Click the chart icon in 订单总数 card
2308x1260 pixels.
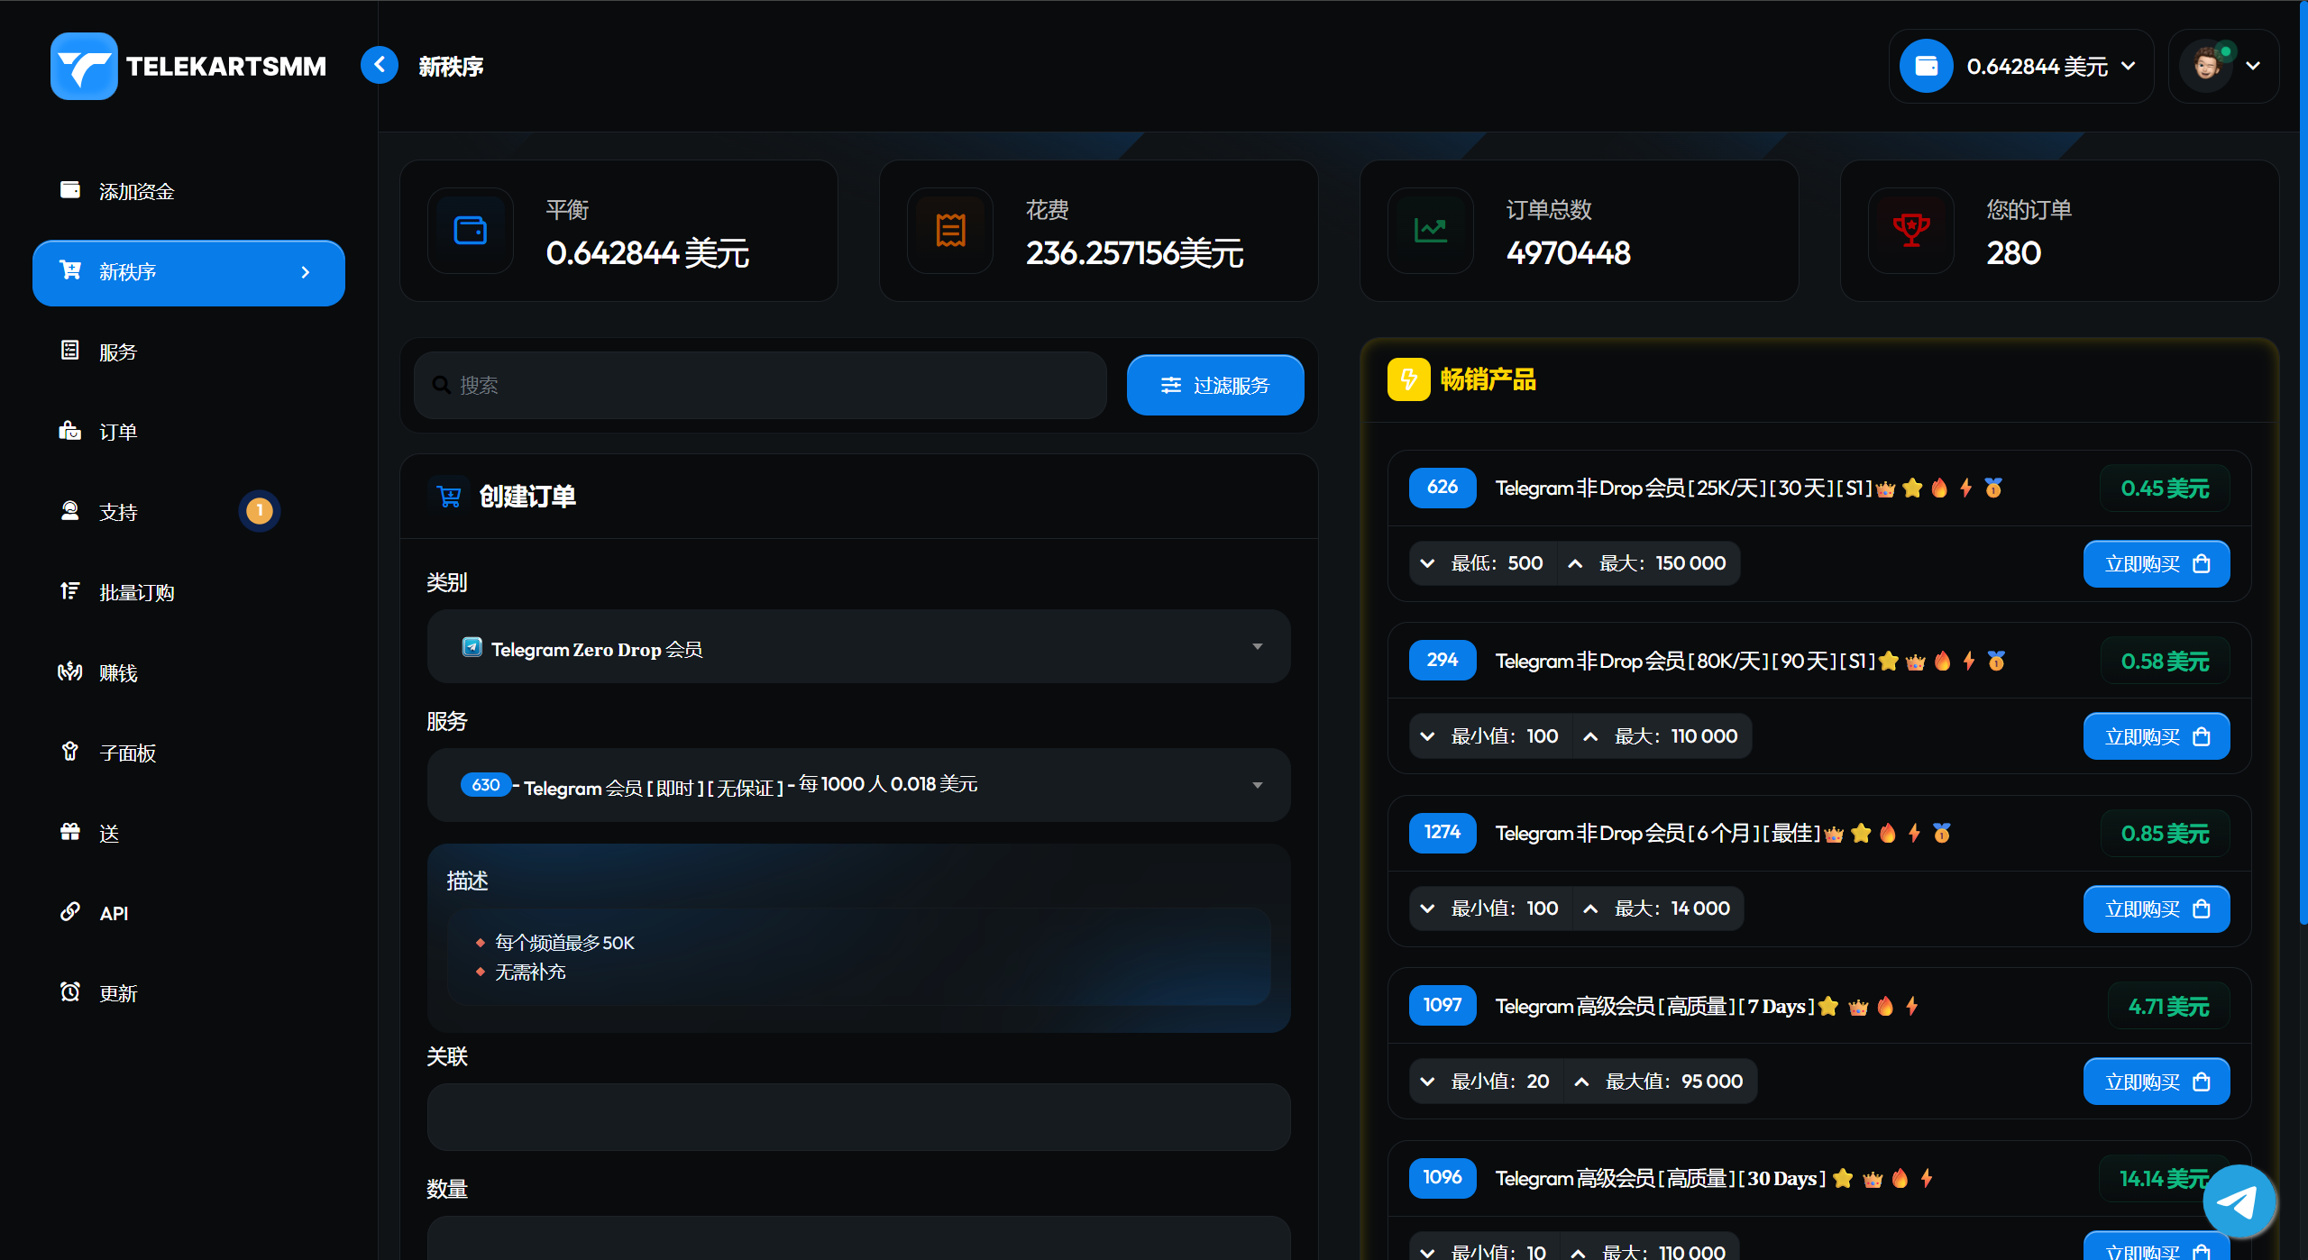(1431, 231)
